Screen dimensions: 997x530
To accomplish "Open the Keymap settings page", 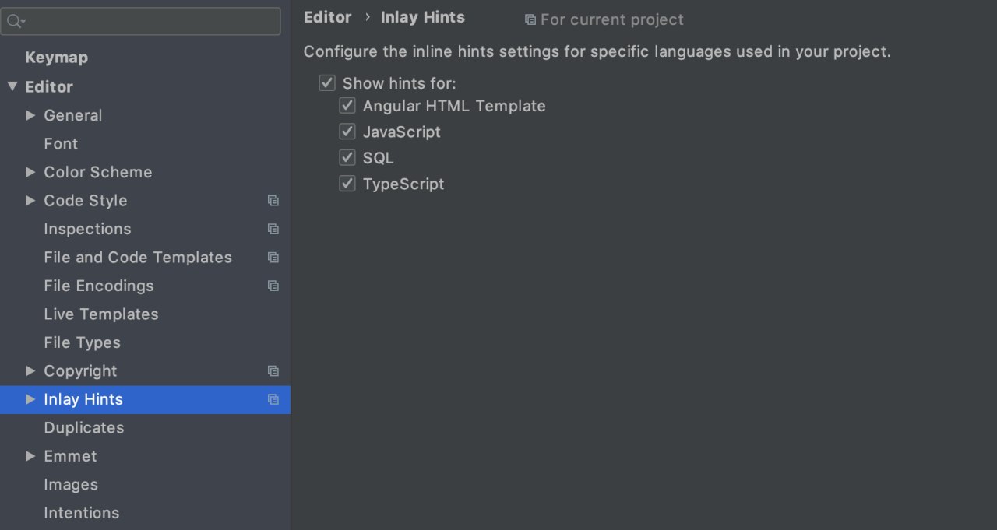I will pos(57,58).
